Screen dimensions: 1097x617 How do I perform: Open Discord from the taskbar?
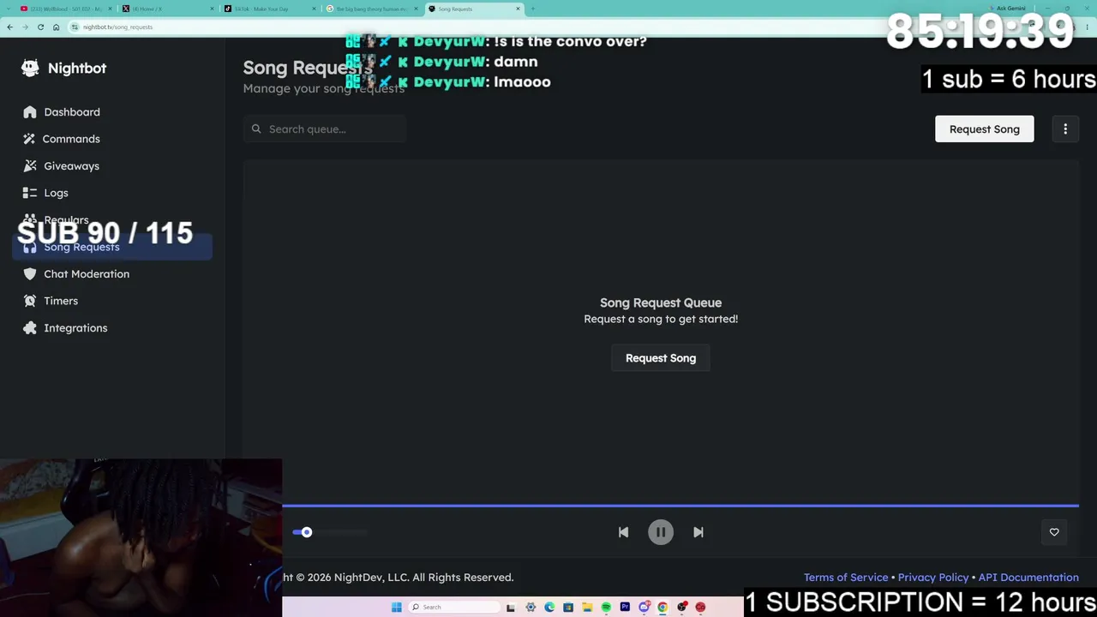click(x=644, y=608)
